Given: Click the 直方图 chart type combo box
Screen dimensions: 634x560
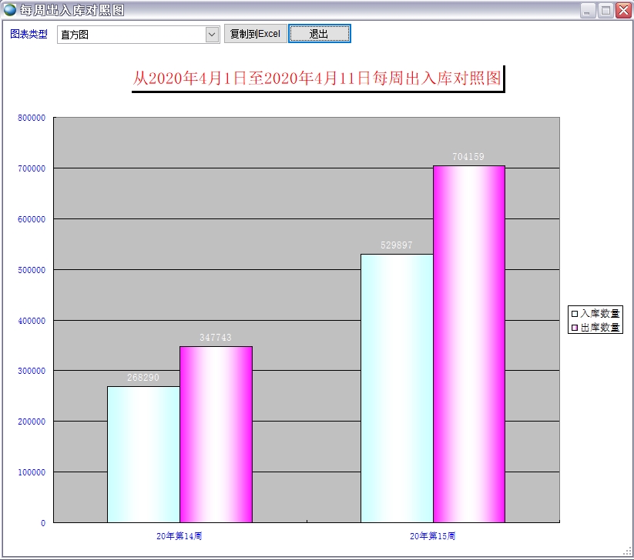Looking at the screenshot, I should [x=131, y=35].
